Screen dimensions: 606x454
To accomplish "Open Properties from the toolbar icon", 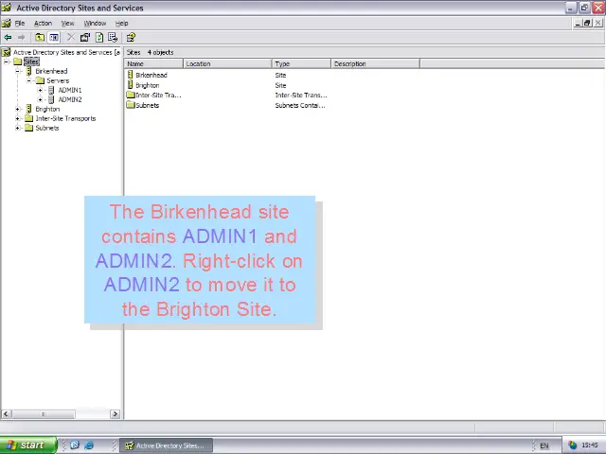I will pos(85,38).
